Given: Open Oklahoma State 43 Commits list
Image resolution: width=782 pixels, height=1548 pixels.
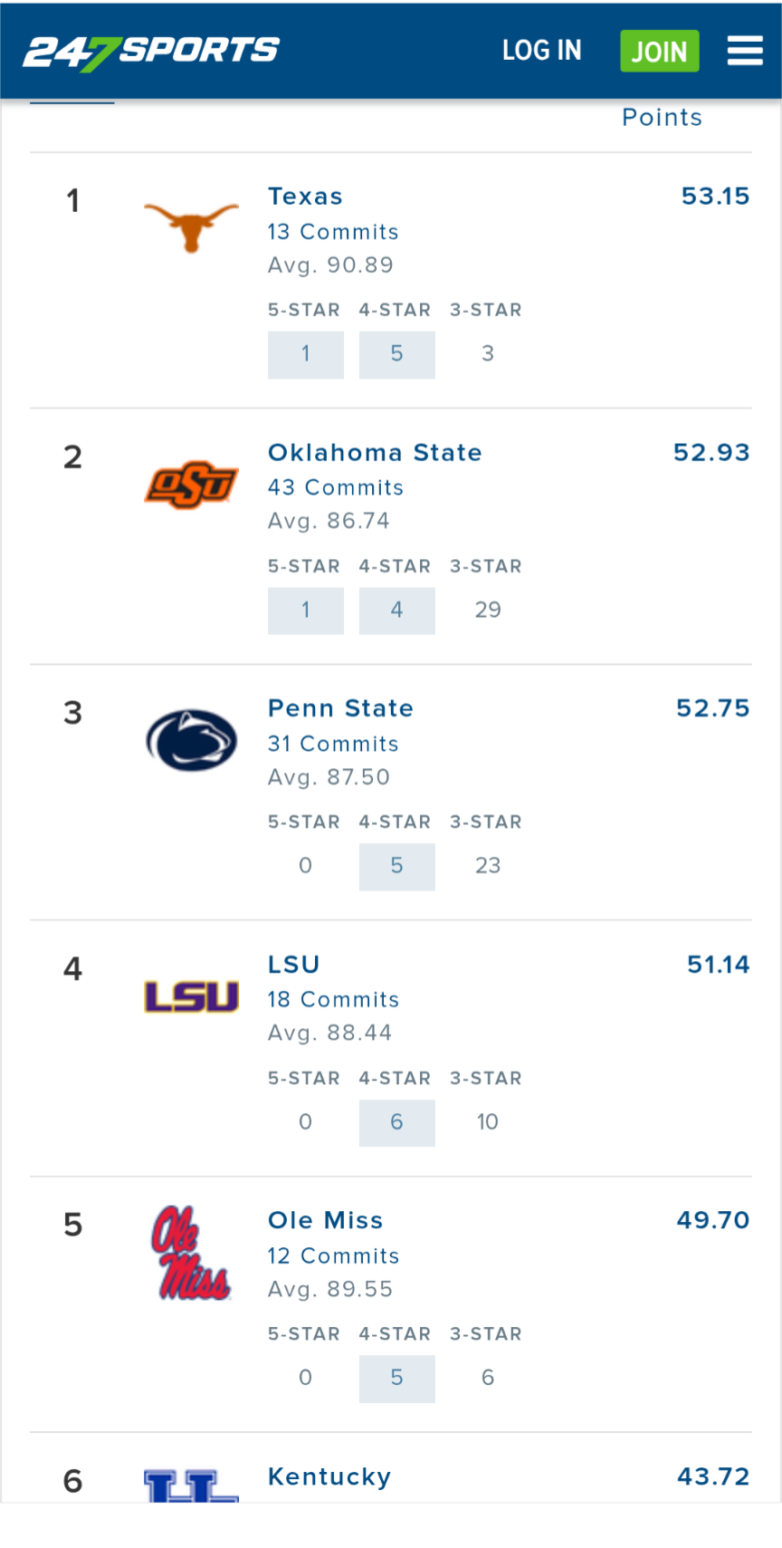Looking at the screenshot, I should [335, 487].
